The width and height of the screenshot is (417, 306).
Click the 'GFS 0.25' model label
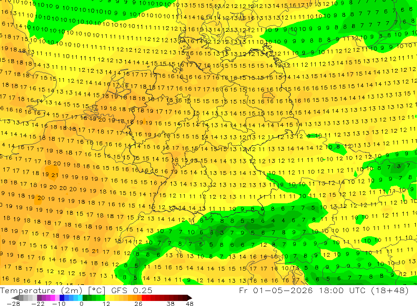tap(132, 290)
